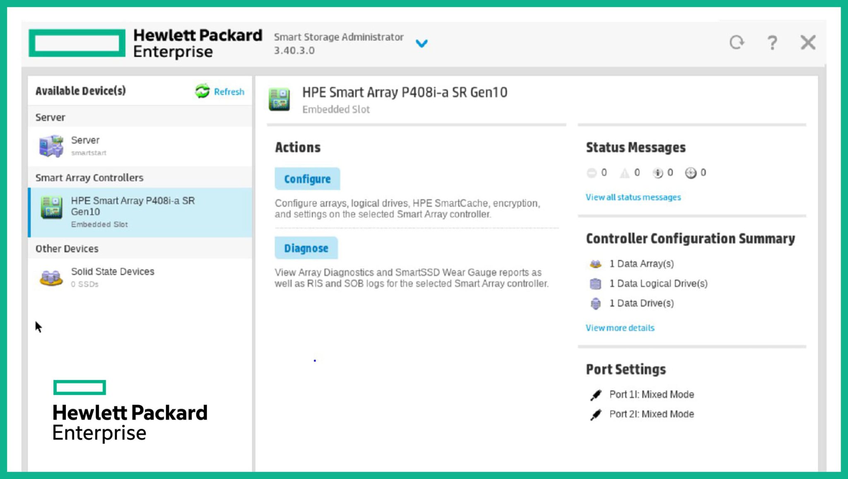
Task: Click the Solid State Devices icon
Action: (51, 277)
